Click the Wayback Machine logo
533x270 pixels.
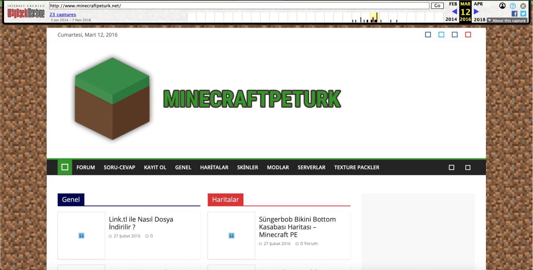[x=26, y=12]
